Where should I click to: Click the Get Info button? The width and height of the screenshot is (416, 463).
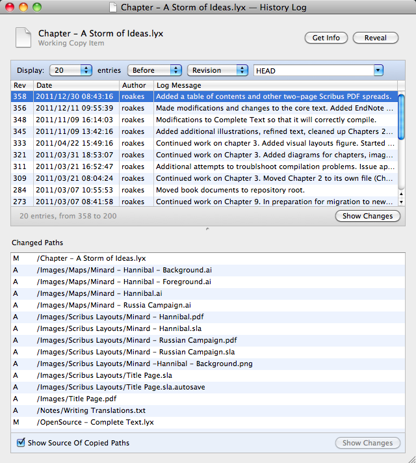326,38
